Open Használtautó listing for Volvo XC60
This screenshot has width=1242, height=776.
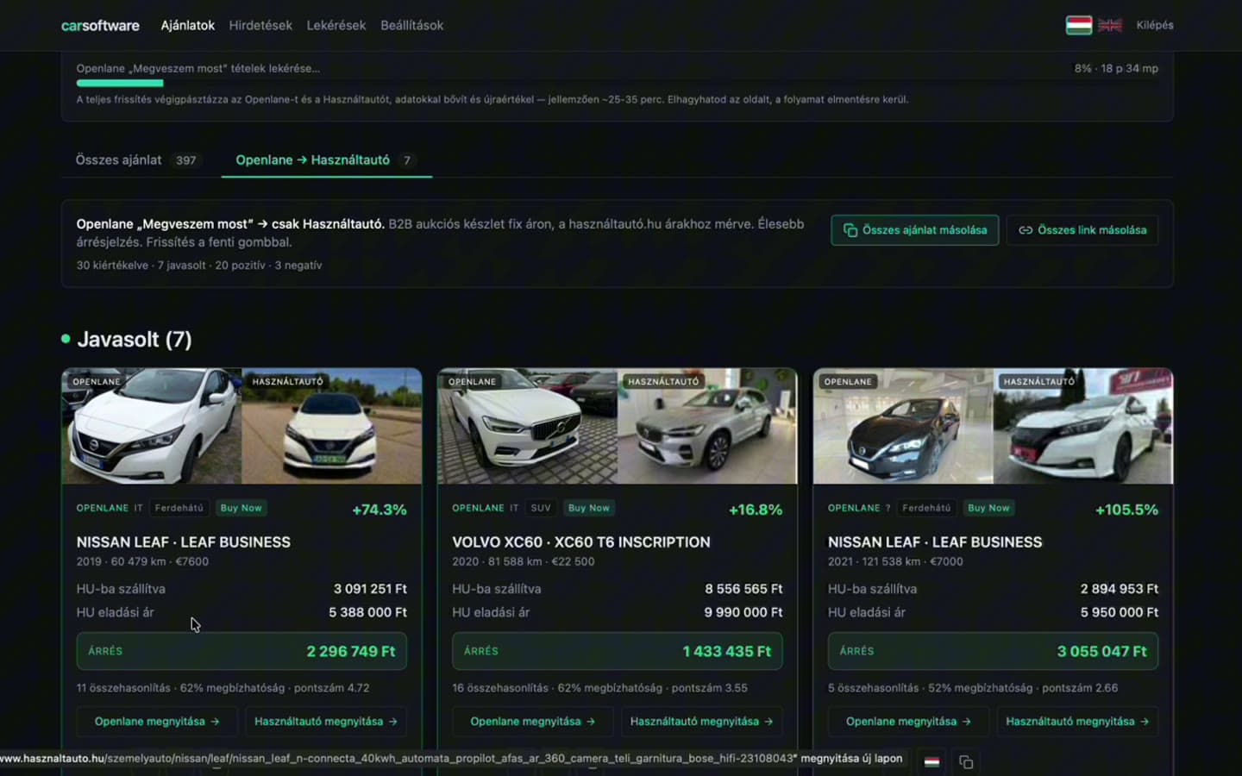(x=702, y=722)
